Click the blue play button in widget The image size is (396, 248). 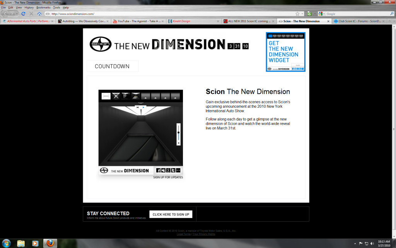point(143,107)
